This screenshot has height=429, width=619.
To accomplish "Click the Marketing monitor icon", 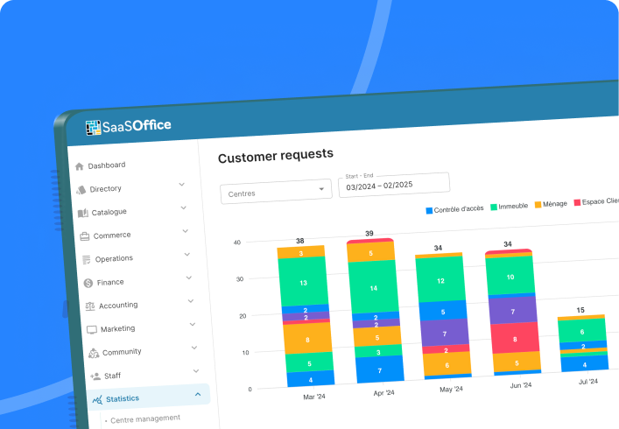I will tap(92, 329).
